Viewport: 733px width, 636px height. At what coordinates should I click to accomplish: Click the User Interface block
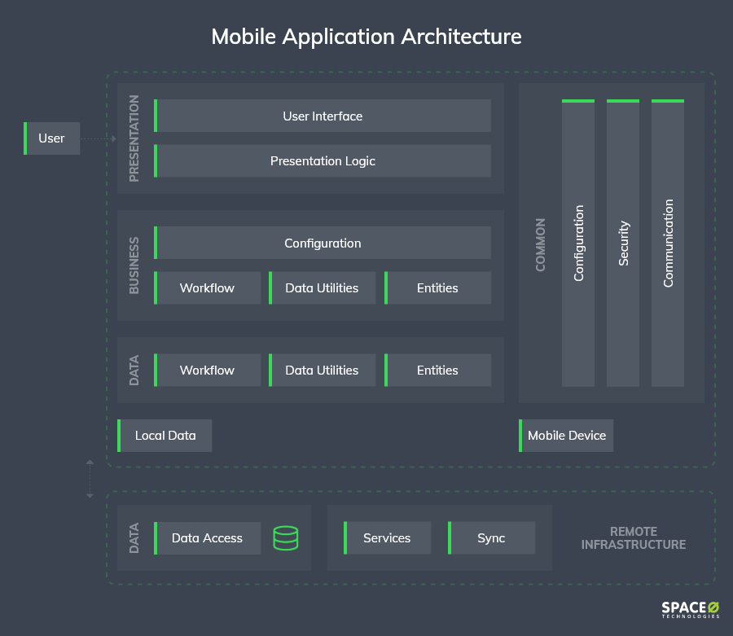[x=323, y=116]
